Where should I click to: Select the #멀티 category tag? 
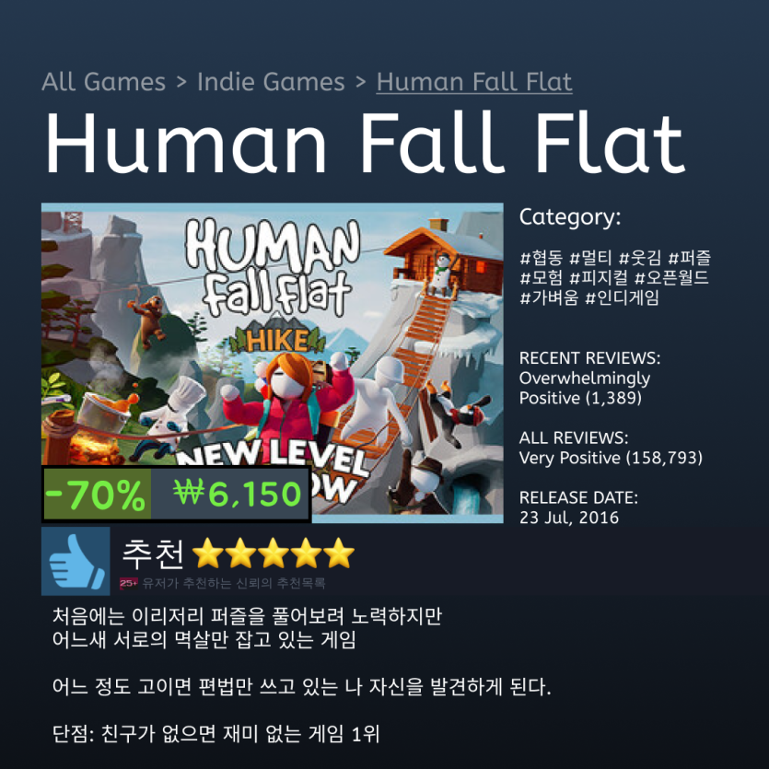(x=590, y=258)
